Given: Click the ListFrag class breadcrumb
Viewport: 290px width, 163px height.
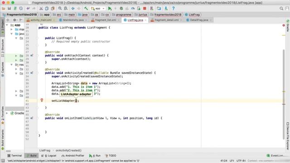Looking at the screenshot, I should [192, 14].
